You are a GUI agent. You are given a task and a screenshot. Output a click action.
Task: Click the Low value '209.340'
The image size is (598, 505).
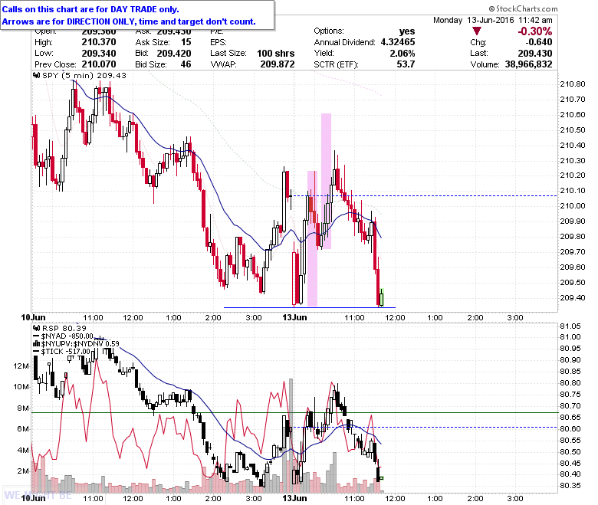point(99,54)
